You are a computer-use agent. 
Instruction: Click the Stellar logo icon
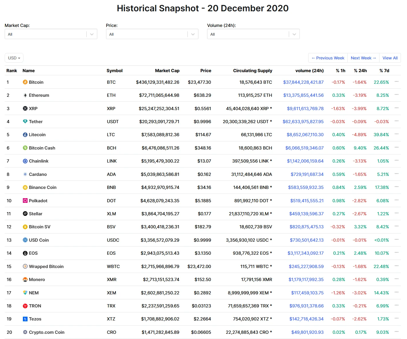tap(25, 214)
